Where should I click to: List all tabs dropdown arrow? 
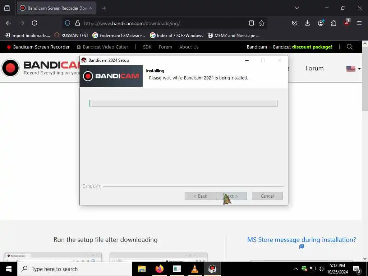pos(296,8)
